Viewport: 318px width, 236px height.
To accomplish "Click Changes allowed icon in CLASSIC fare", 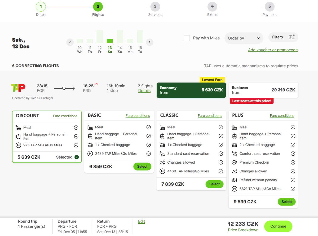I will click(x=162, y=163).
